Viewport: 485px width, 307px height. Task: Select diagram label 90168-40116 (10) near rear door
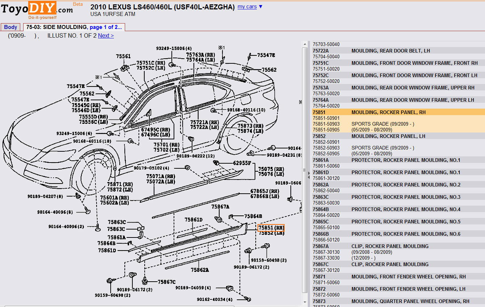point(246,110)
